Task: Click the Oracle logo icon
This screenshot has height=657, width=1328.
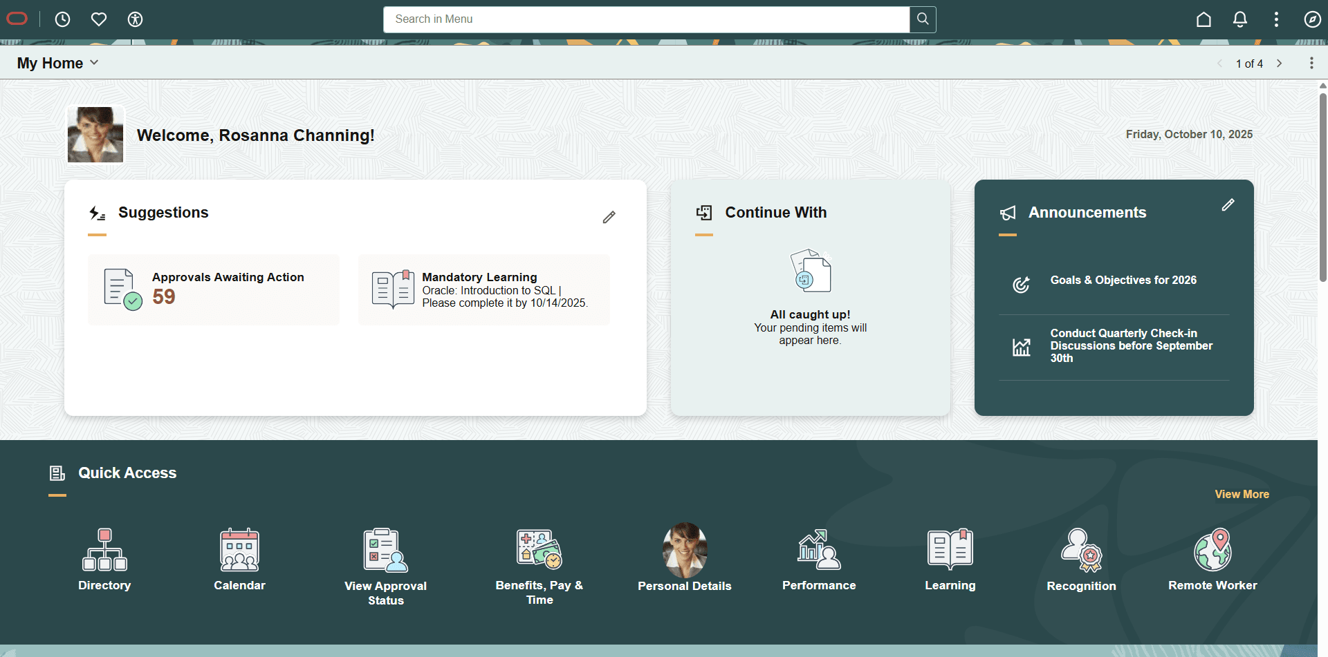Action: [x=17, y=19]
